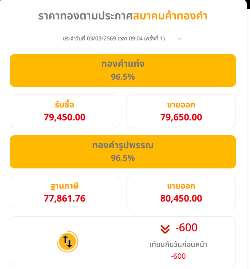Screen dimensions: 250x269
Task: Click the เทียบกับวันก่อนหน้า comparison text
Action: pyautogui.click(x=178, y=244)
